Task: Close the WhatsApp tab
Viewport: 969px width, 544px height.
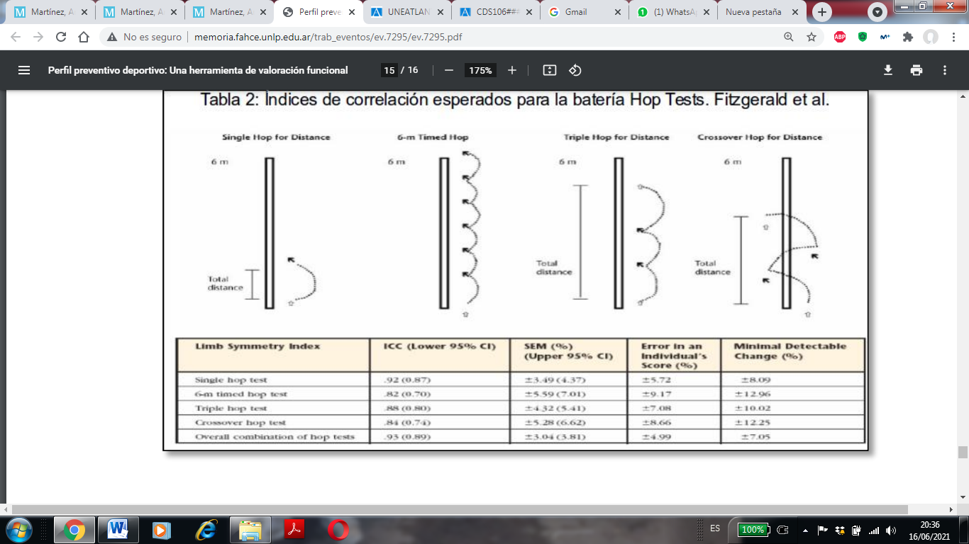Action: point(707,12)
